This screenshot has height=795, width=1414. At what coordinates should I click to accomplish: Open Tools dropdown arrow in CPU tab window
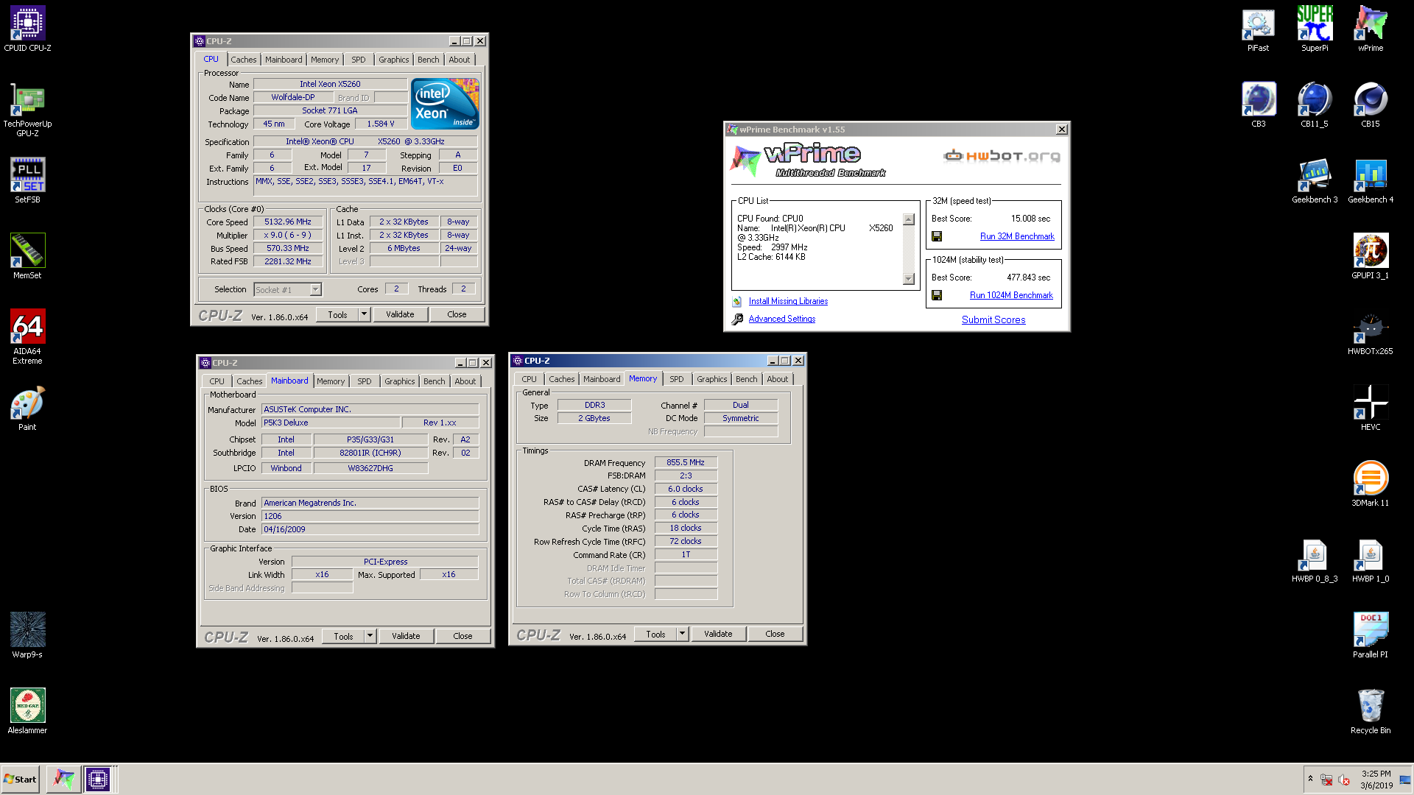364,314
